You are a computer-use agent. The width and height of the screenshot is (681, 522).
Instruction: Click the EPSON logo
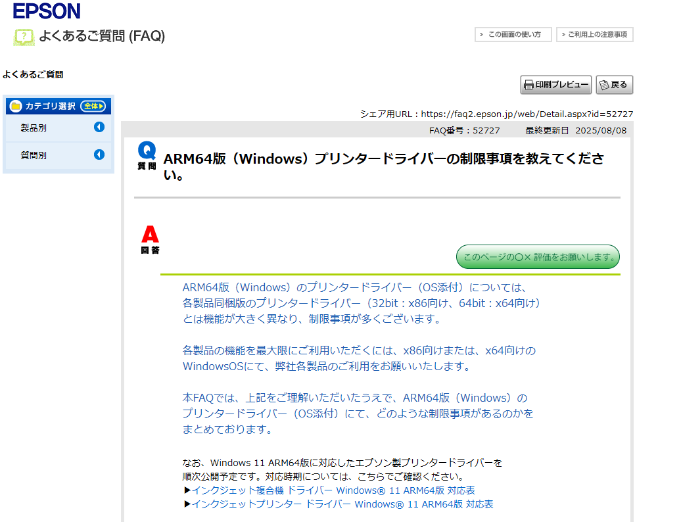47,11
